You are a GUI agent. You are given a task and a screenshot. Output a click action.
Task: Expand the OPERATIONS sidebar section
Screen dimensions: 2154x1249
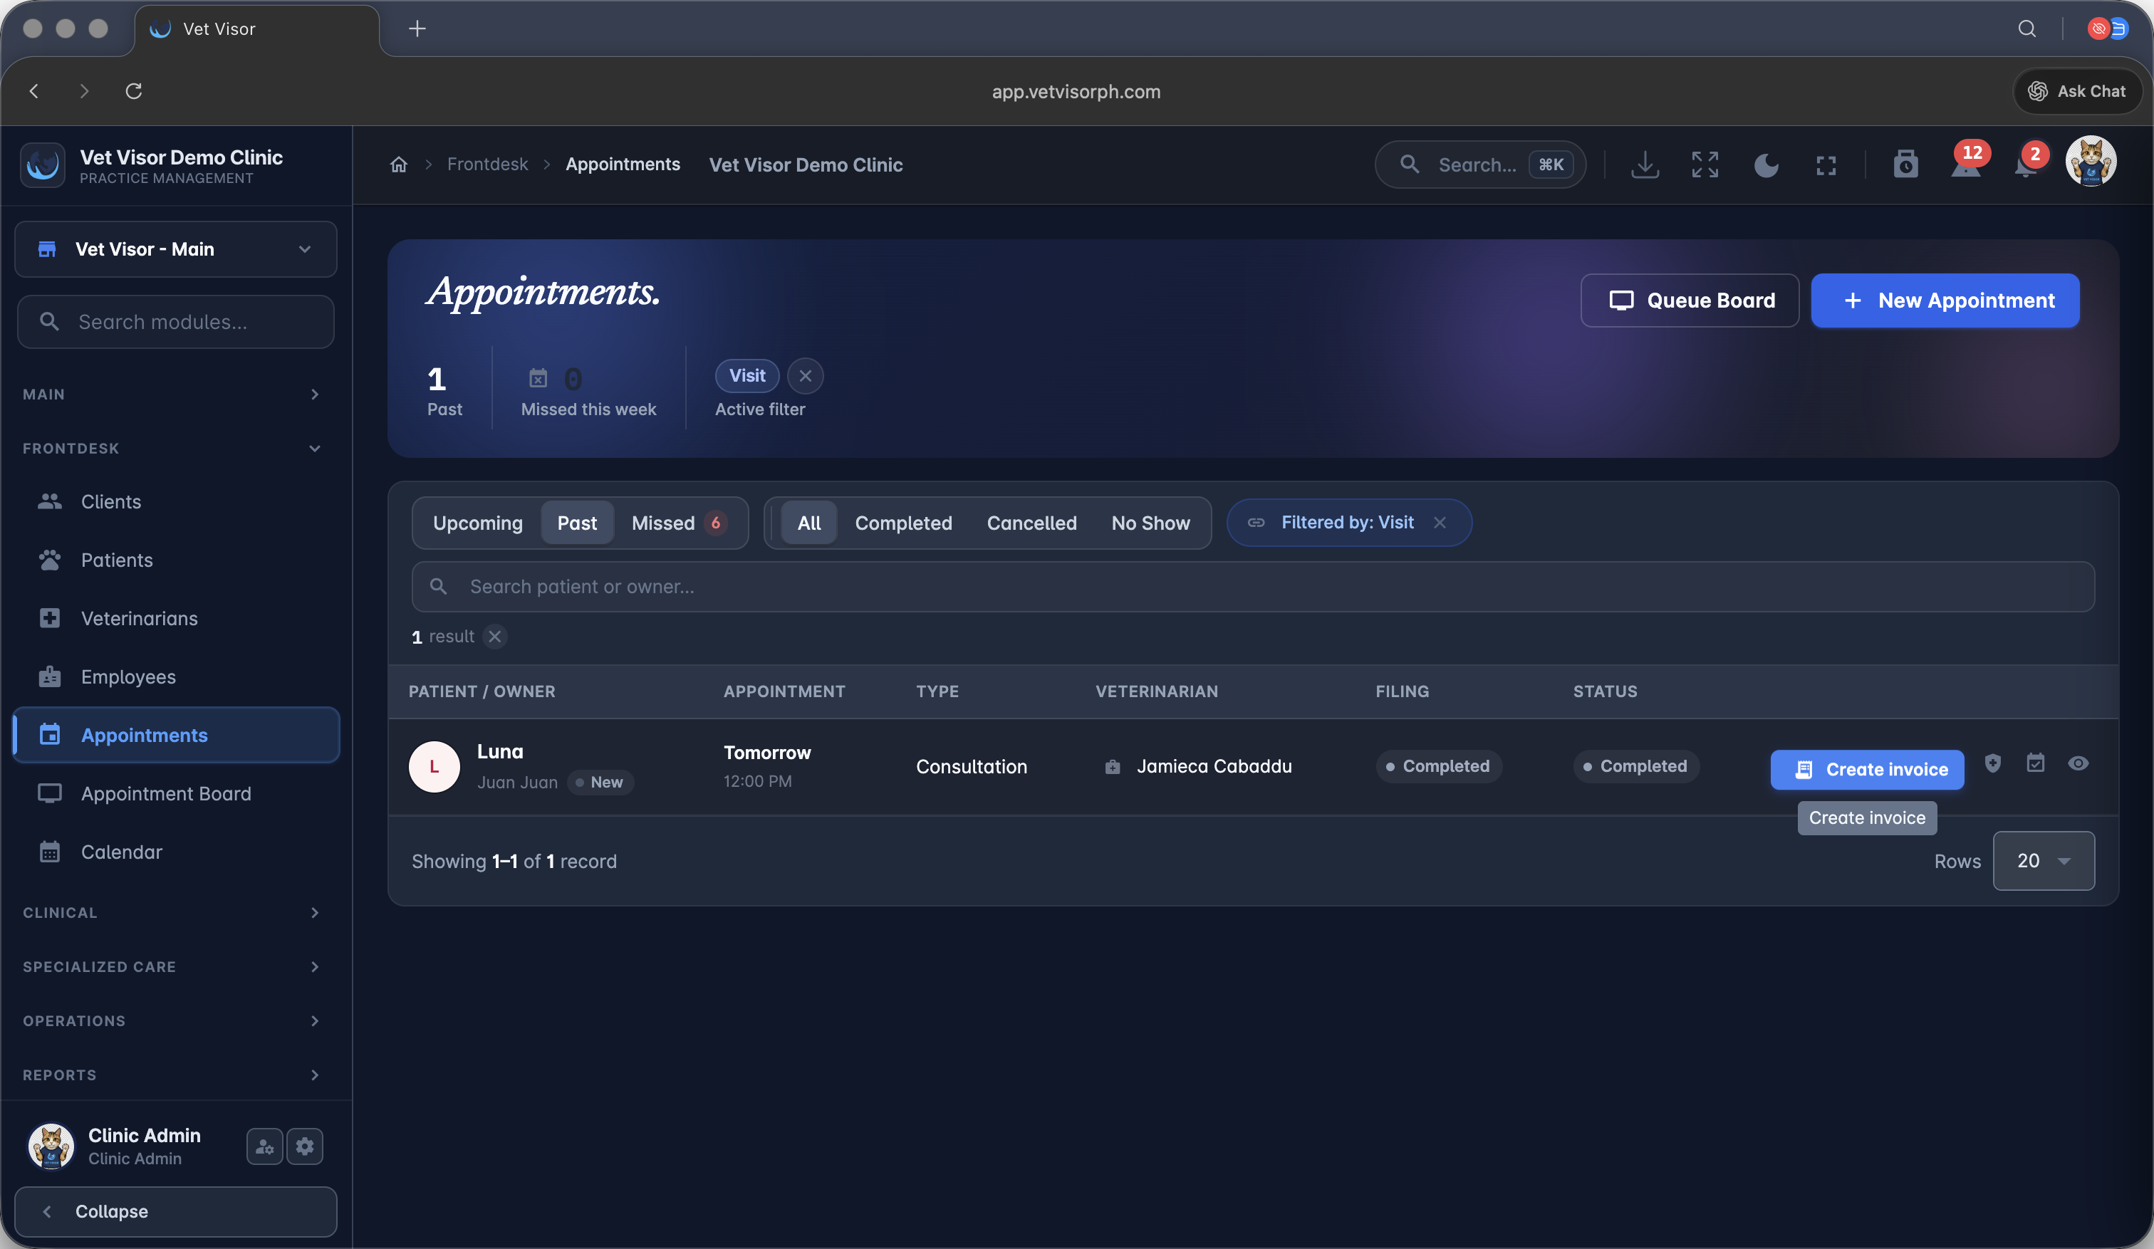coord(171,1021)
